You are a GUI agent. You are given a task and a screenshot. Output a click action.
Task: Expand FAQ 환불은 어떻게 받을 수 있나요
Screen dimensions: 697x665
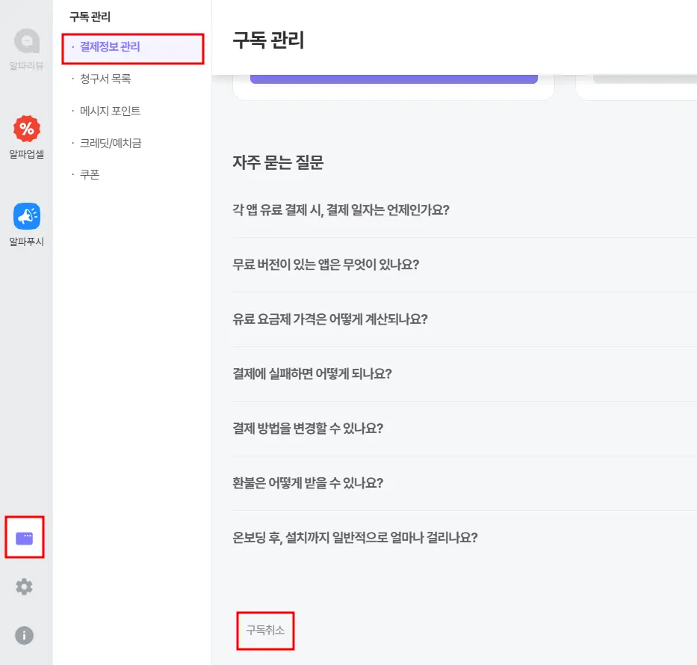coord(465,483)
